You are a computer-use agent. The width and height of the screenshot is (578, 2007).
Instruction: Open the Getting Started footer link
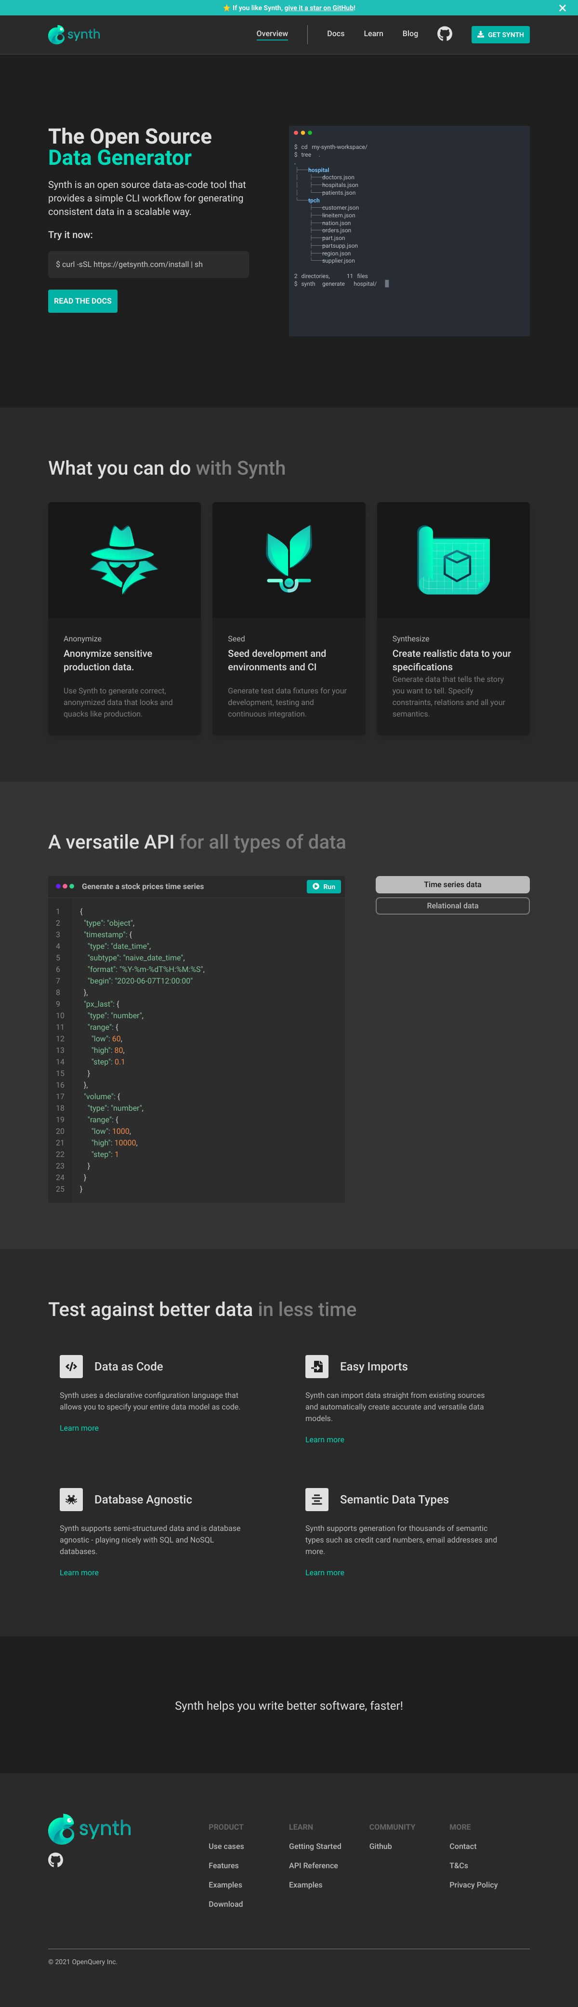coord(315,1847)
